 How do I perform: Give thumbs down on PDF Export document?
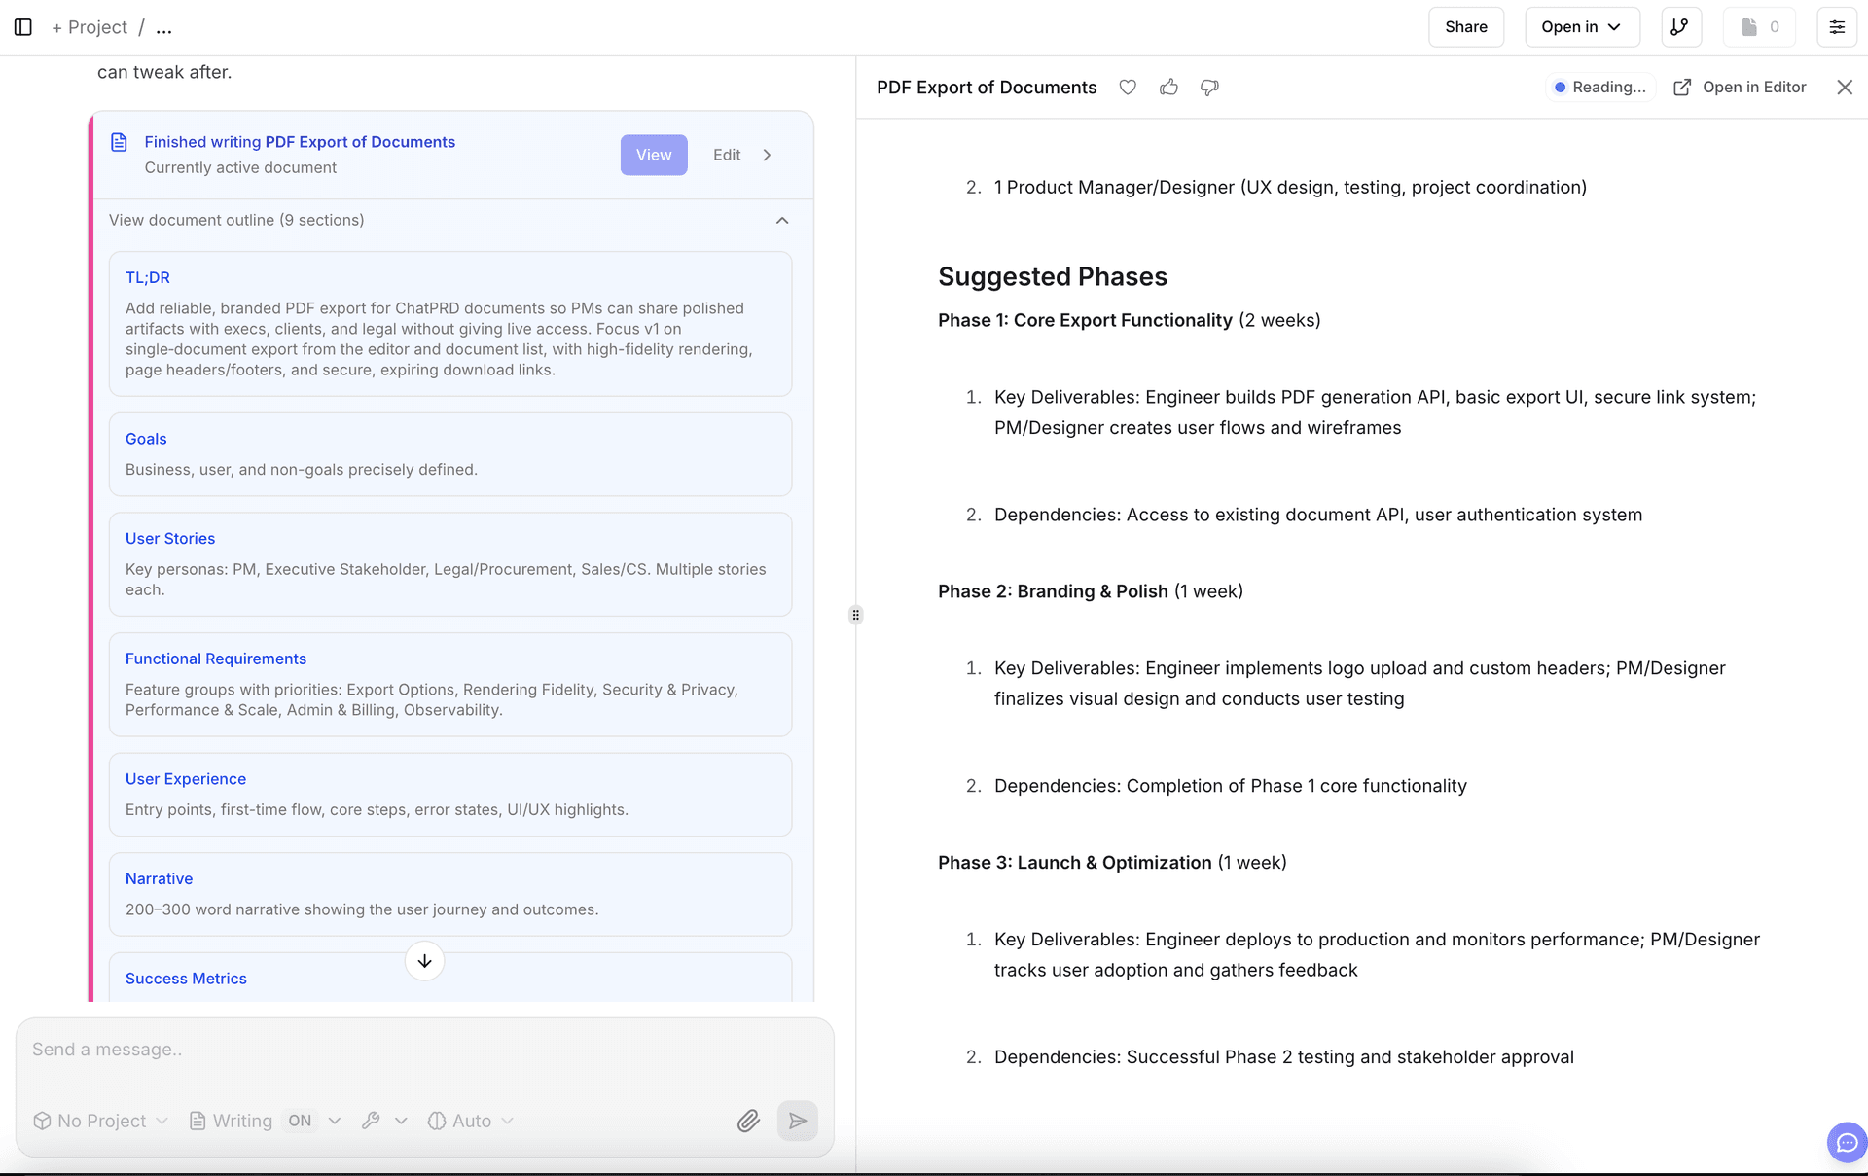click(1209, 87)
